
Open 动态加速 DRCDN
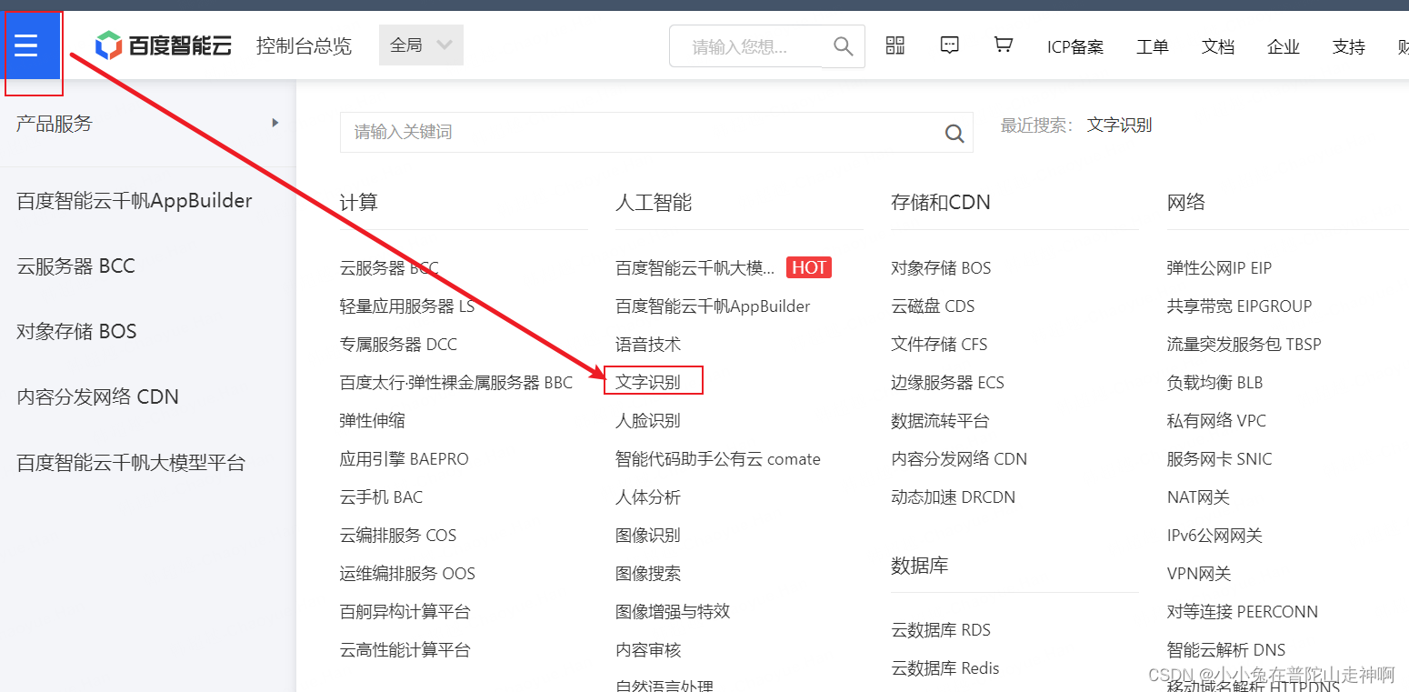tap(954, 497)
